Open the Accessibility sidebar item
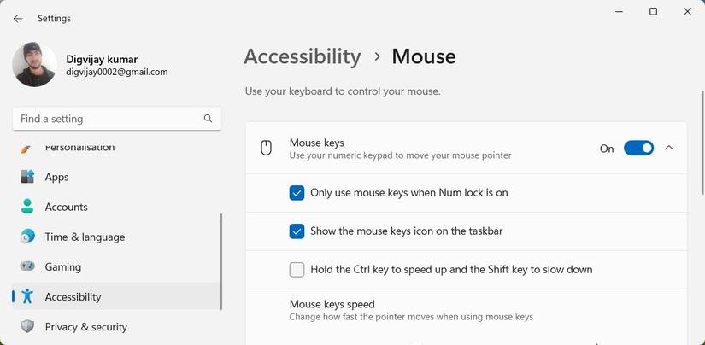 pos(73,296)
